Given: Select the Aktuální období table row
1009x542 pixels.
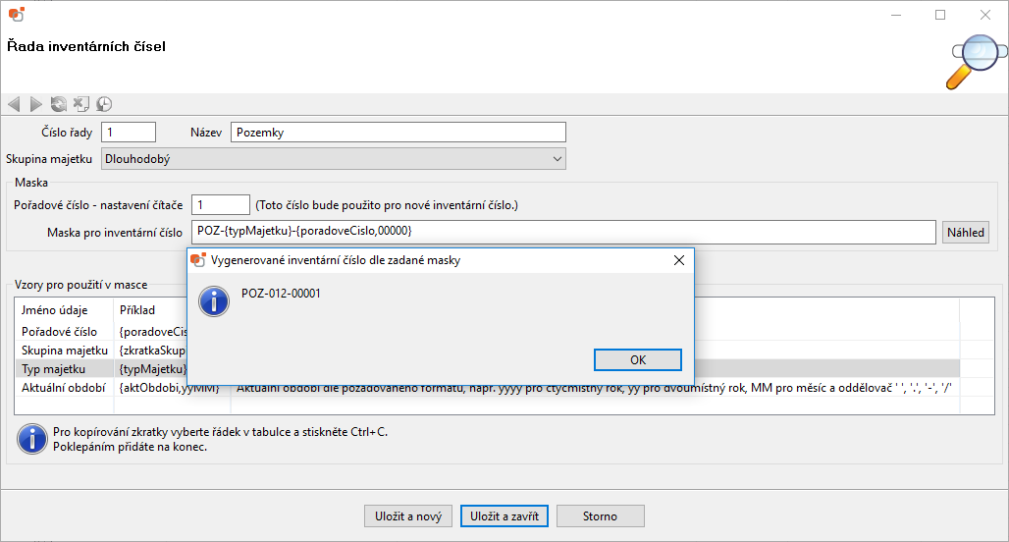Looking at the screenshot, I should coord(487,388).
